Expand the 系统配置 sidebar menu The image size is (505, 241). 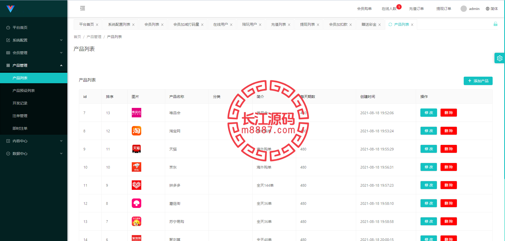pos(34,40)
